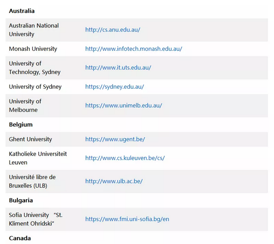This screenshot has width=274, height=244.
Task: Open the infotech.monash.edu.au link
Action: point(134,49)
